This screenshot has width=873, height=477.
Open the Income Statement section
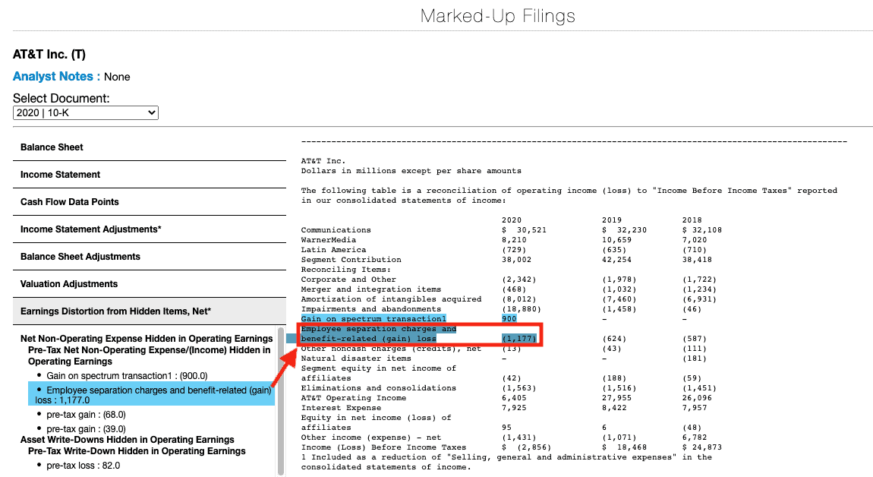click(150, 175)
